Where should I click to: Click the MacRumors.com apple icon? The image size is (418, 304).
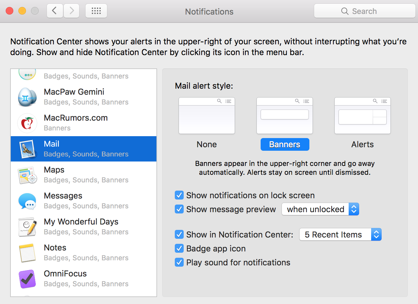pos(28,123)
